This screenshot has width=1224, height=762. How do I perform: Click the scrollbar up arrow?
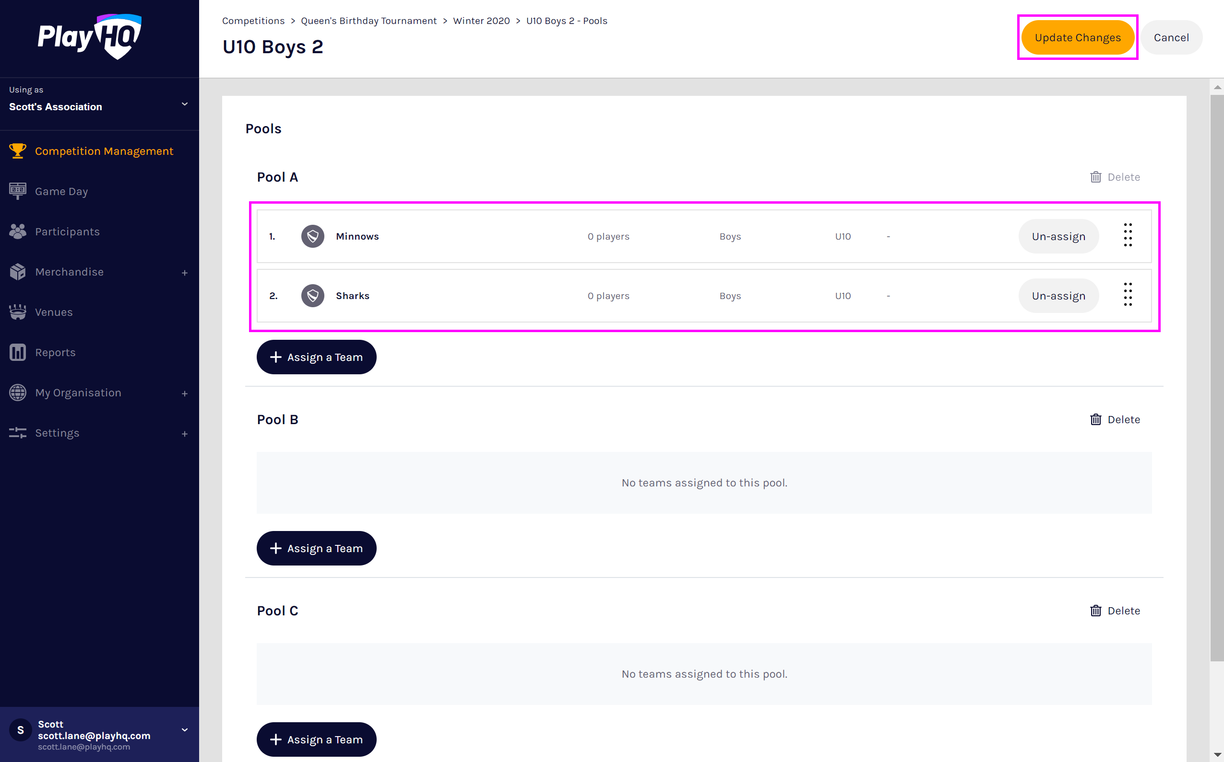[1217, 87]
